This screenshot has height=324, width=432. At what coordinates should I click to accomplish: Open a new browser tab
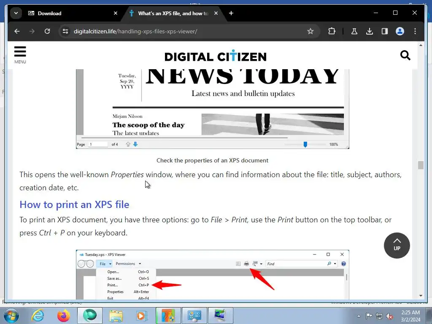tap(231, 13)
